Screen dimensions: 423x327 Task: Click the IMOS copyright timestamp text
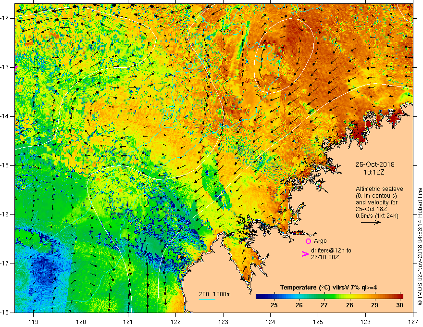coord(420,246)
